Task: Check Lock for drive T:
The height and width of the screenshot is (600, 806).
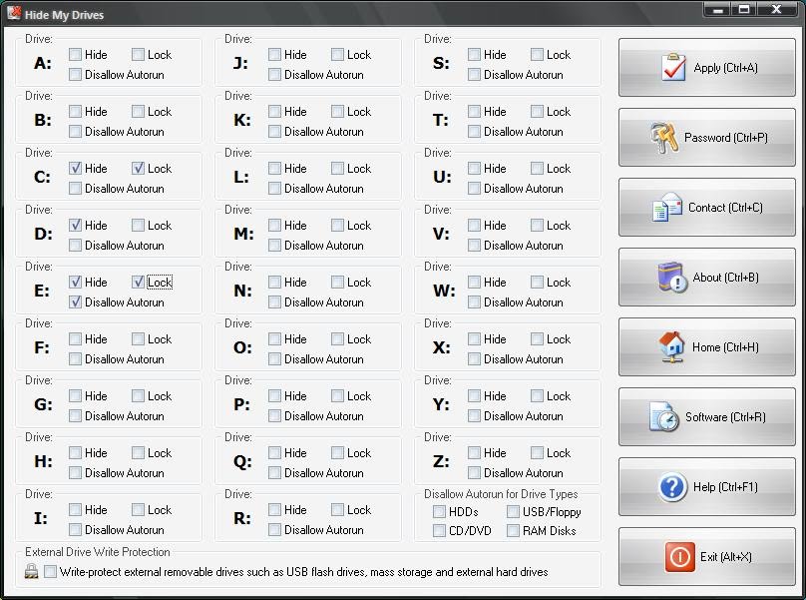Action: click(x=537, y=112)
